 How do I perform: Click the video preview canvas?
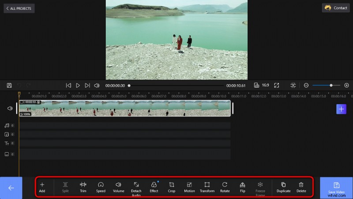177,40
